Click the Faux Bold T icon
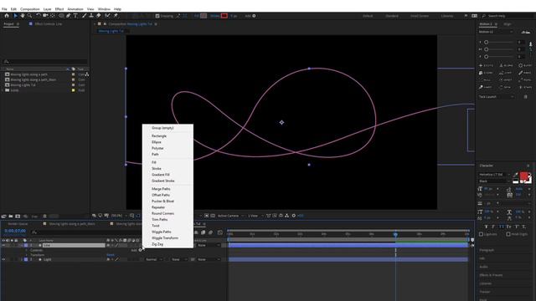Image resolution: width=536 pixels, height=301 pixels. coord(486,227)
